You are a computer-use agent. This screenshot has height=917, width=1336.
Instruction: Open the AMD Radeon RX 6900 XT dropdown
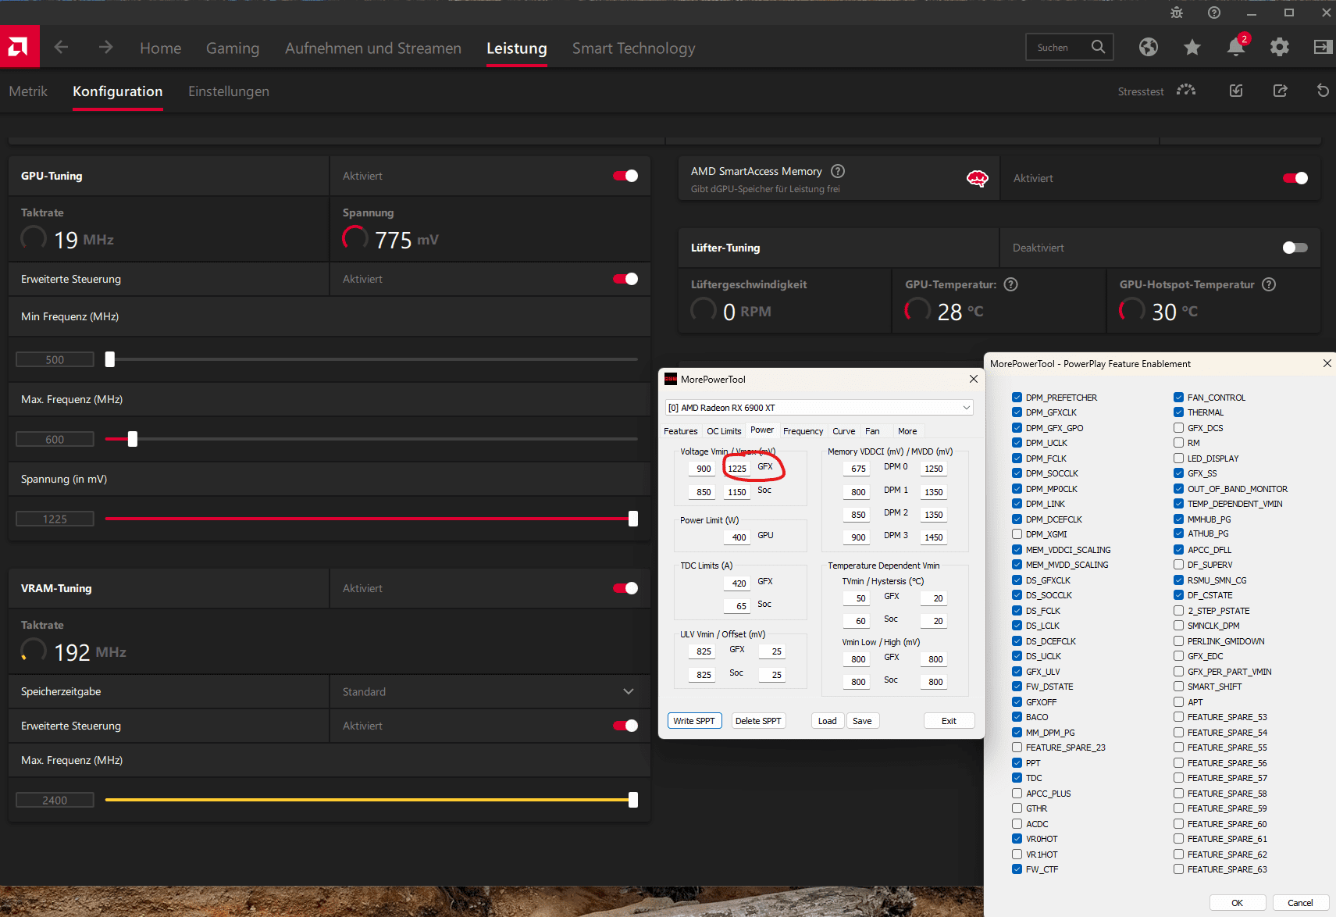point(819,408)
